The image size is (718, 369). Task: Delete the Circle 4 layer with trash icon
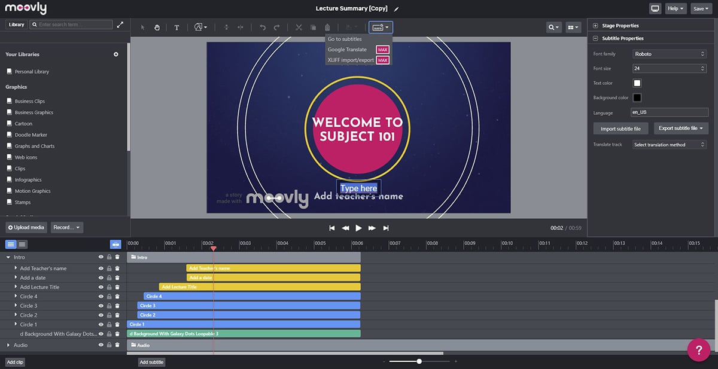(117, 297)
